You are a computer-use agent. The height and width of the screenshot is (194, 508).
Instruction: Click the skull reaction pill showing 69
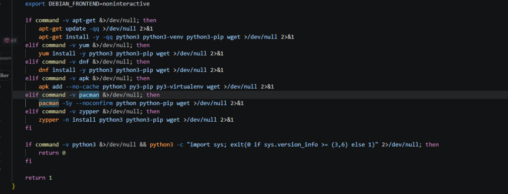click(10, 41)
